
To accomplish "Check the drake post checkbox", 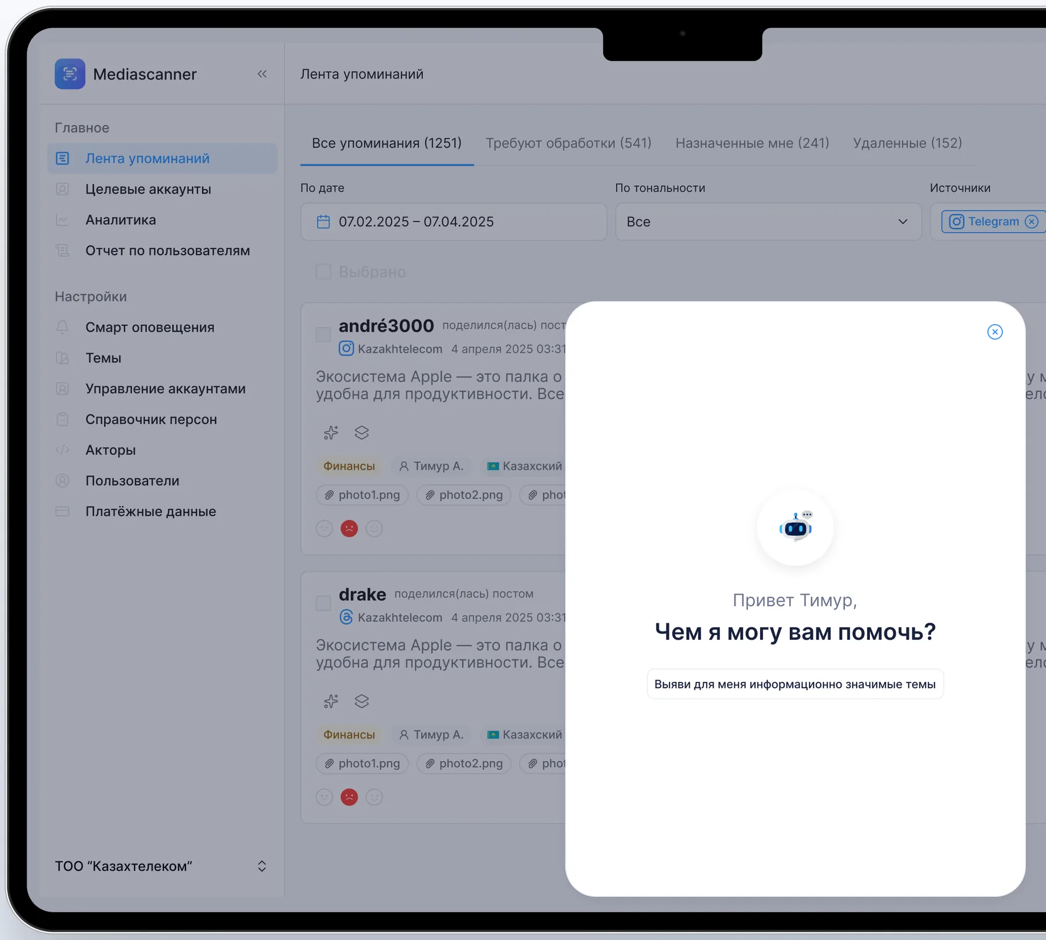I will (x=323, y=603).
